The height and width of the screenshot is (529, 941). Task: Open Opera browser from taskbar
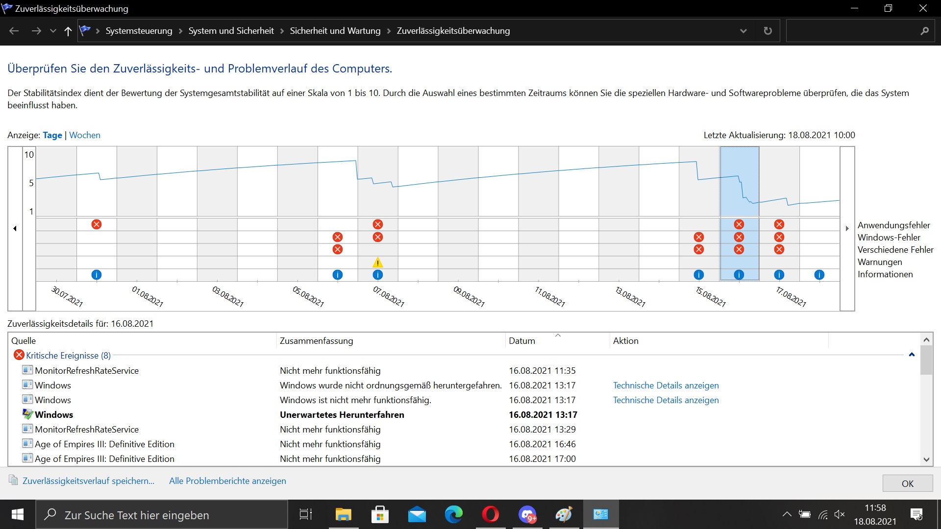click(x=490, y=515)
